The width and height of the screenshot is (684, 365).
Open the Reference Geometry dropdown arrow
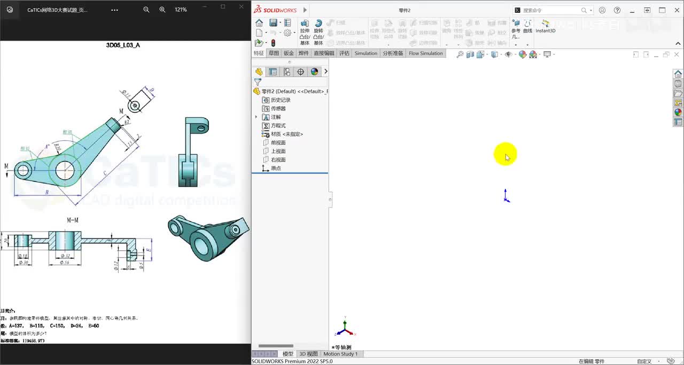click(x=516, y=45)
